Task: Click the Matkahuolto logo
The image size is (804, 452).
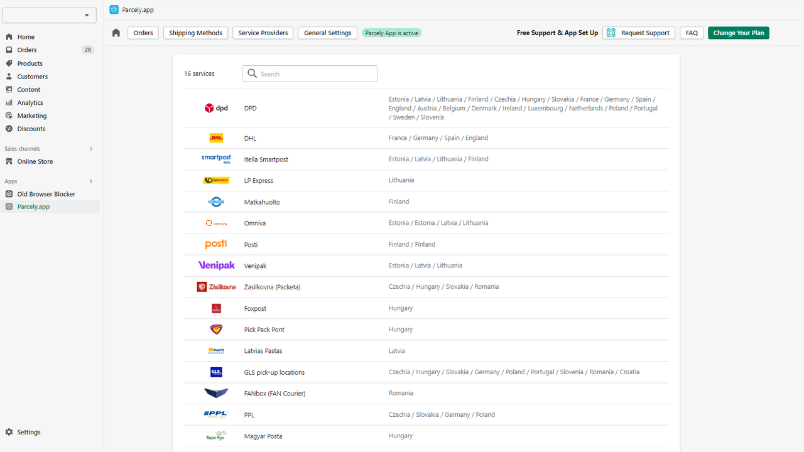Action: (216, 202)
